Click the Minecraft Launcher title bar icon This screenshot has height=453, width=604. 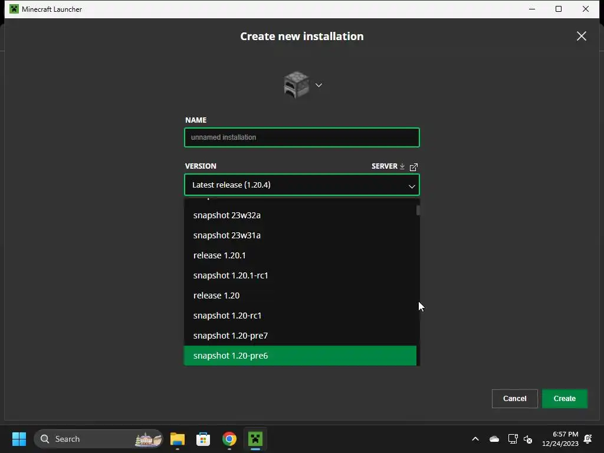point(14,9)
